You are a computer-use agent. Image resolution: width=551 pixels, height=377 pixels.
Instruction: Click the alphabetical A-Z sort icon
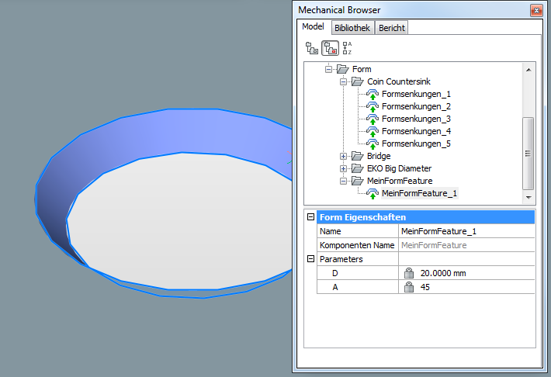tap(347, 48)
